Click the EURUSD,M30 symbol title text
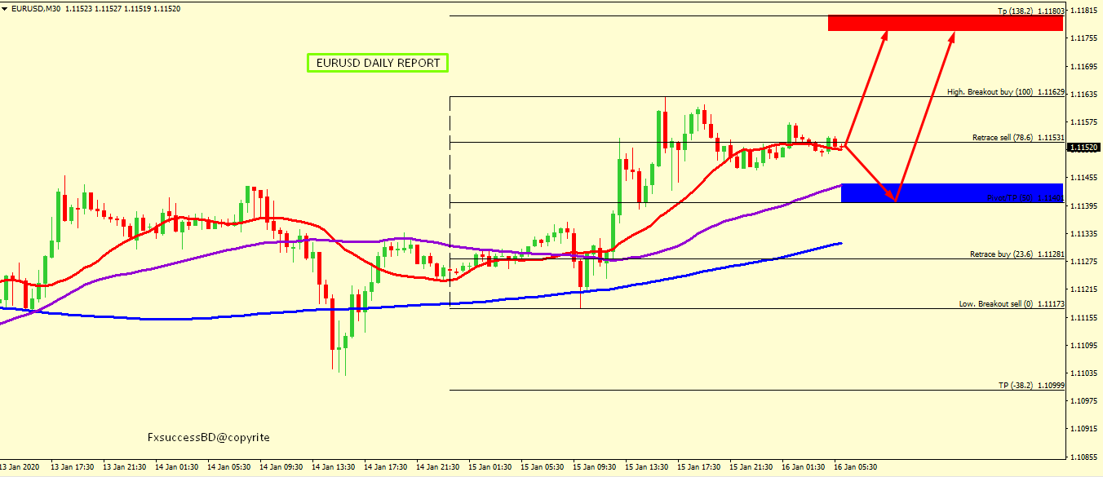Image resolution: width=1103 pixels, height=477 pixels. pos(38,8)
